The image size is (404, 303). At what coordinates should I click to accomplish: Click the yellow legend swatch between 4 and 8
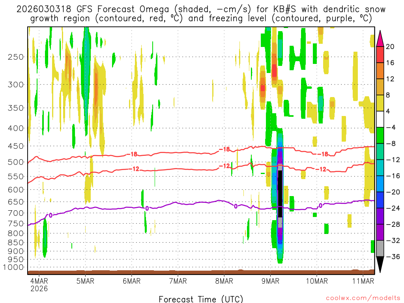click(380, 103)
